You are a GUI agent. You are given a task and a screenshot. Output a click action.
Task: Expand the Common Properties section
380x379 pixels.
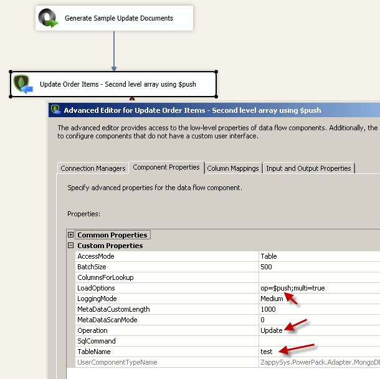70,235
